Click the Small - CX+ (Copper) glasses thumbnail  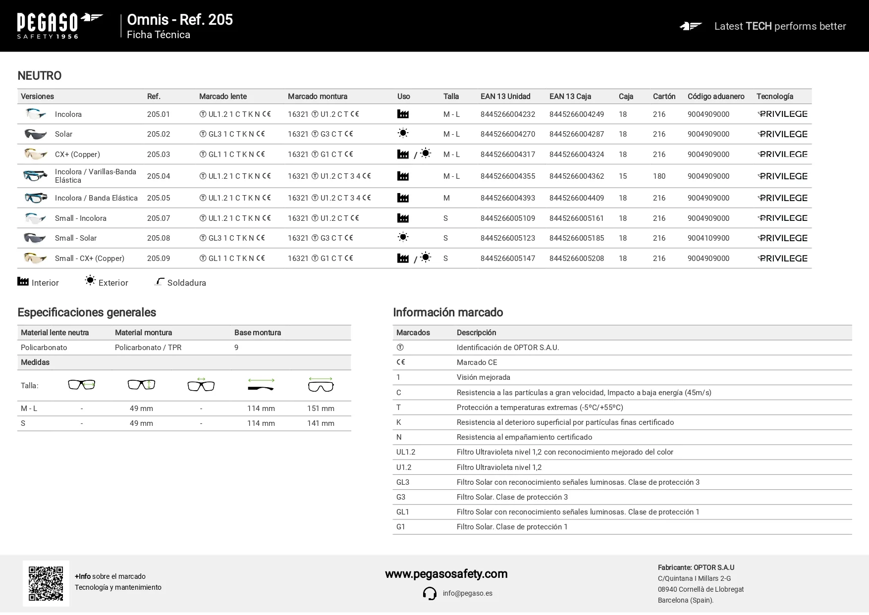pos(35,258)
